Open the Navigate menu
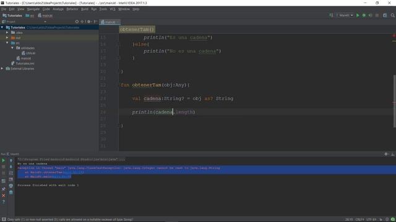Image resolution: width=396 pixels, height=222 pixels. coord(33,9)
